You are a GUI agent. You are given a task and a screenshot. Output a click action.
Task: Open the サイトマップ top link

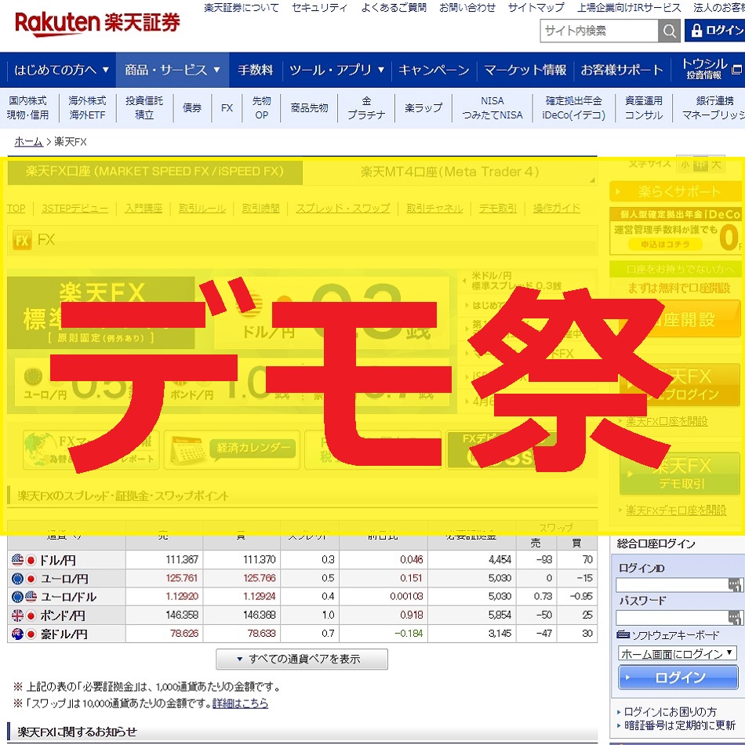point(536,8)
